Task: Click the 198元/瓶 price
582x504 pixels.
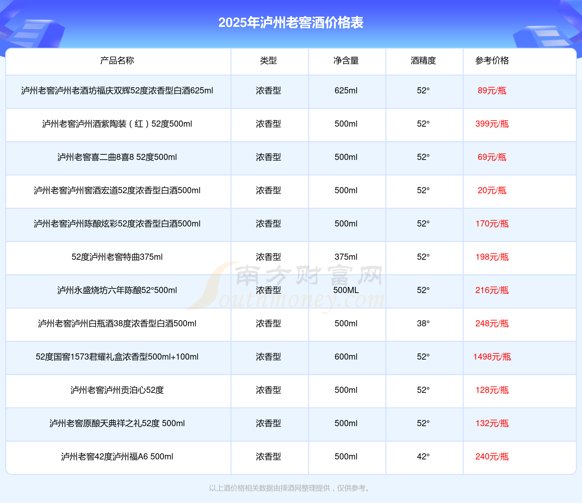Action: pos(492,257)
